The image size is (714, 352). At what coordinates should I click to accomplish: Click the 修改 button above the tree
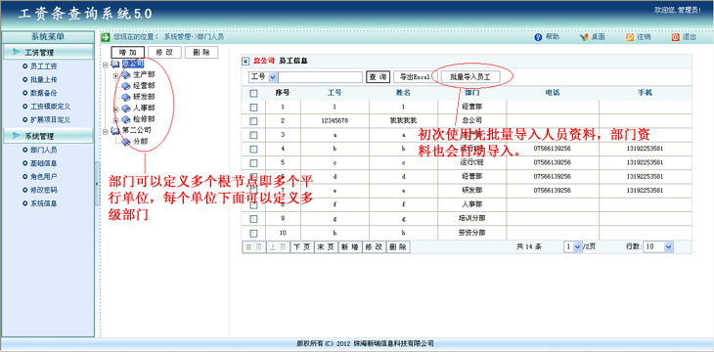[x=164, y=53]
